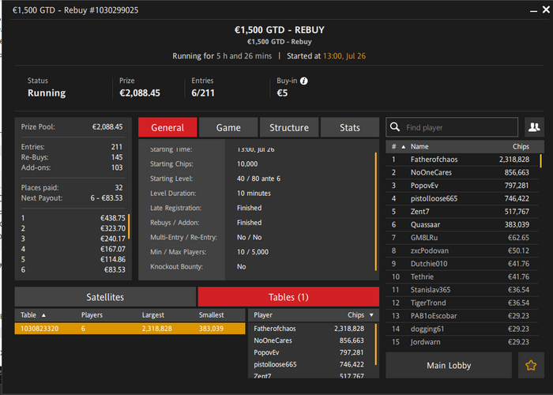Select Quassaar in the leaderboard
The height and width of the screenshot is (395, 553).
pos(462,224)
